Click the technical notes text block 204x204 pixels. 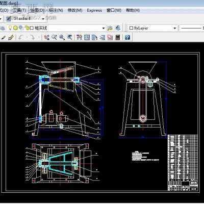(145, 156)
